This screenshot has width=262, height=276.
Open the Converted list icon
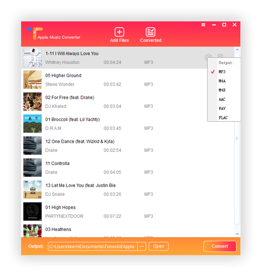tap(151, 32)
